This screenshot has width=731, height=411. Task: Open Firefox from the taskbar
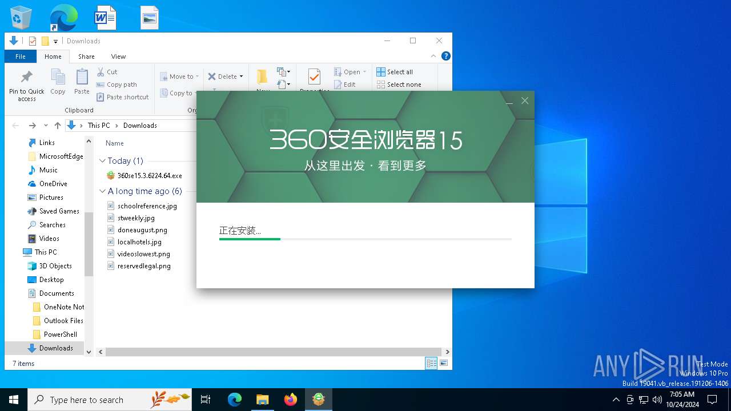[x=290, y=400]
